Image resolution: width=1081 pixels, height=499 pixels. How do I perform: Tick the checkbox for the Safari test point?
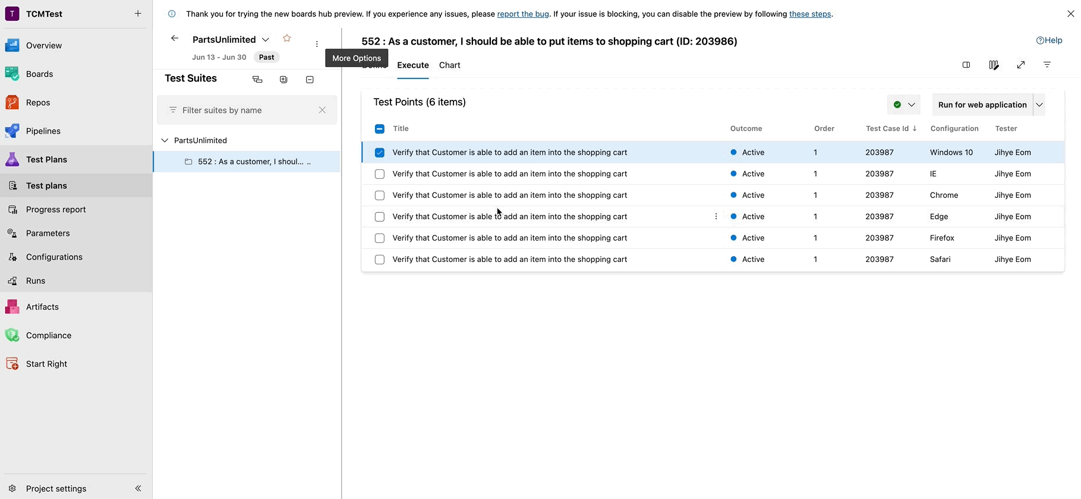[x=380, y=260]
